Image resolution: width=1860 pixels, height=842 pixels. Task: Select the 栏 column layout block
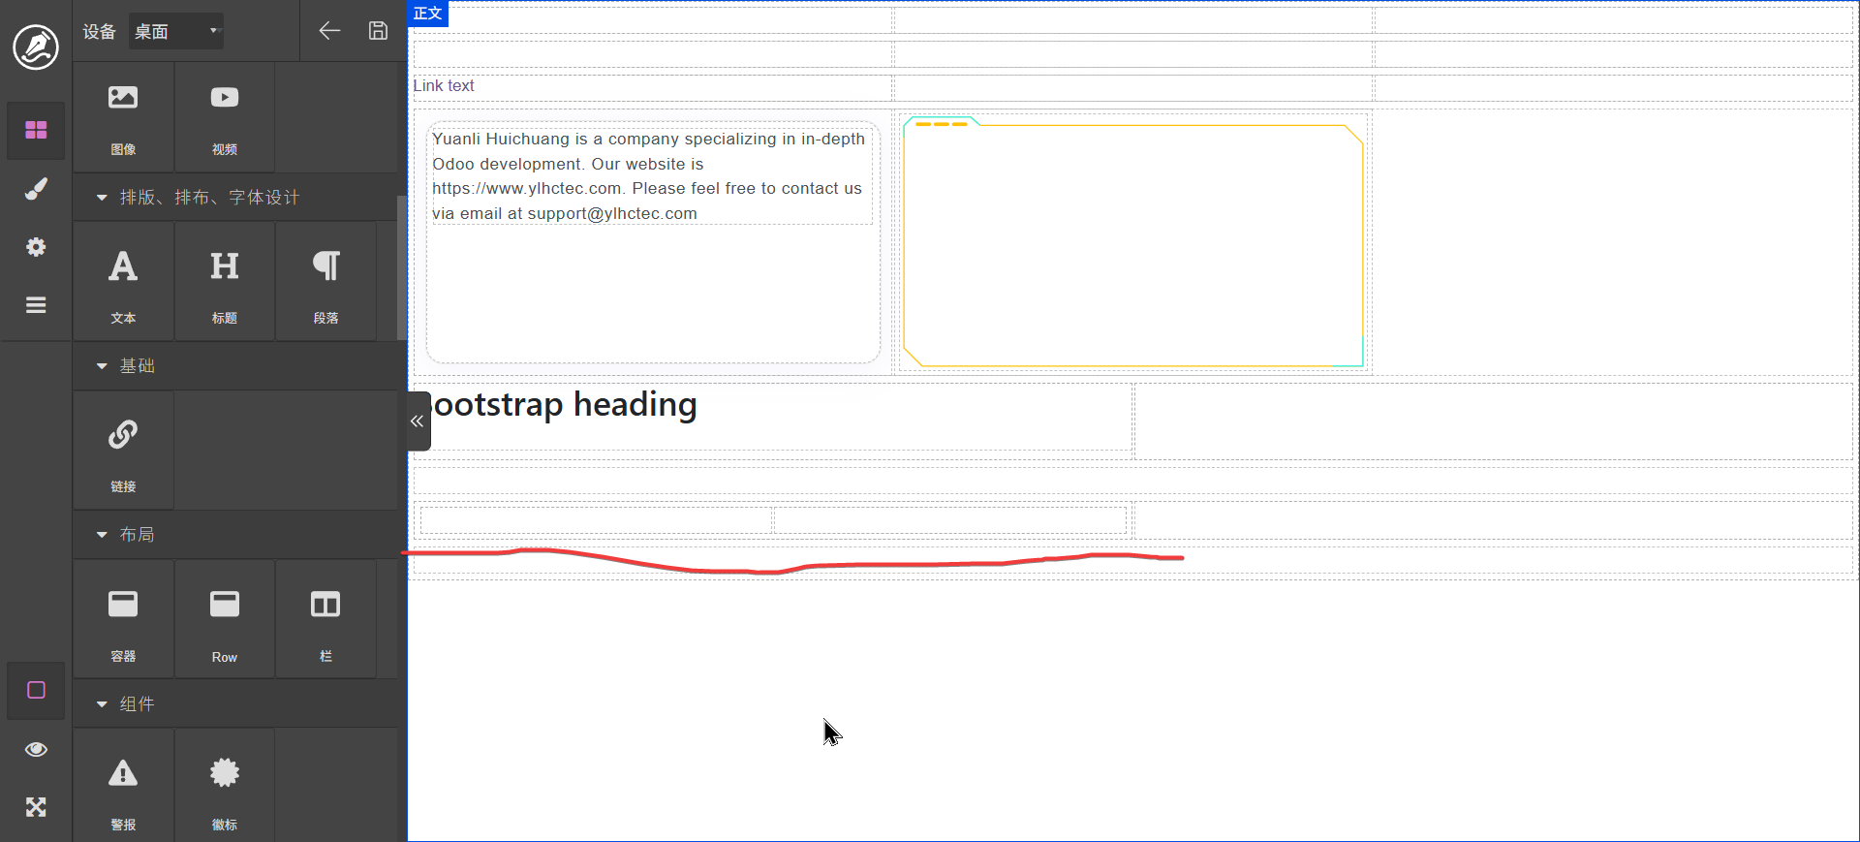325,620
